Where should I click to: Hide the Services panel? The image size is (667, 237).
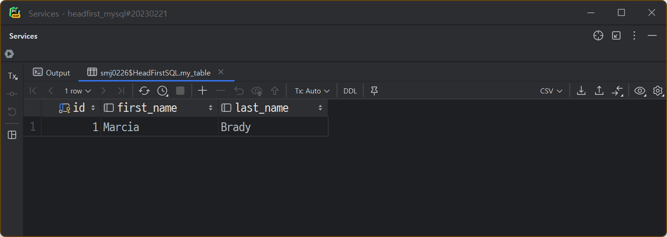click(652, 35)
